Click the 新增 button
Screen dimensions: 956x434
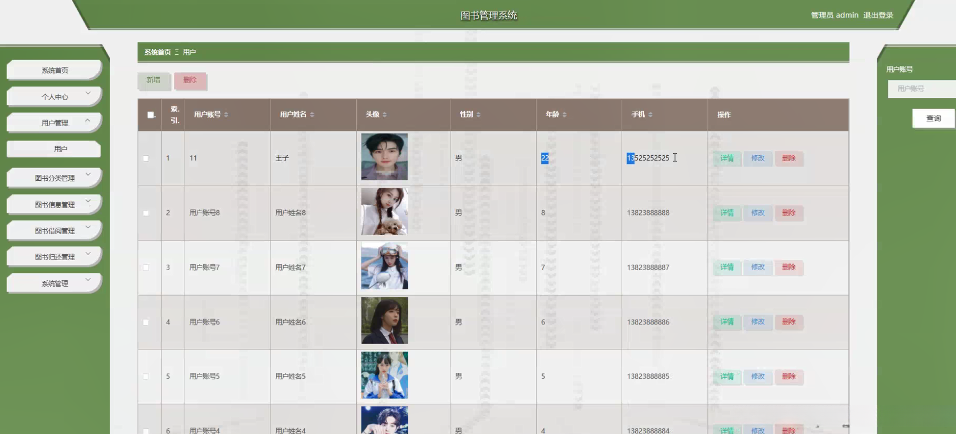(154, 80)
